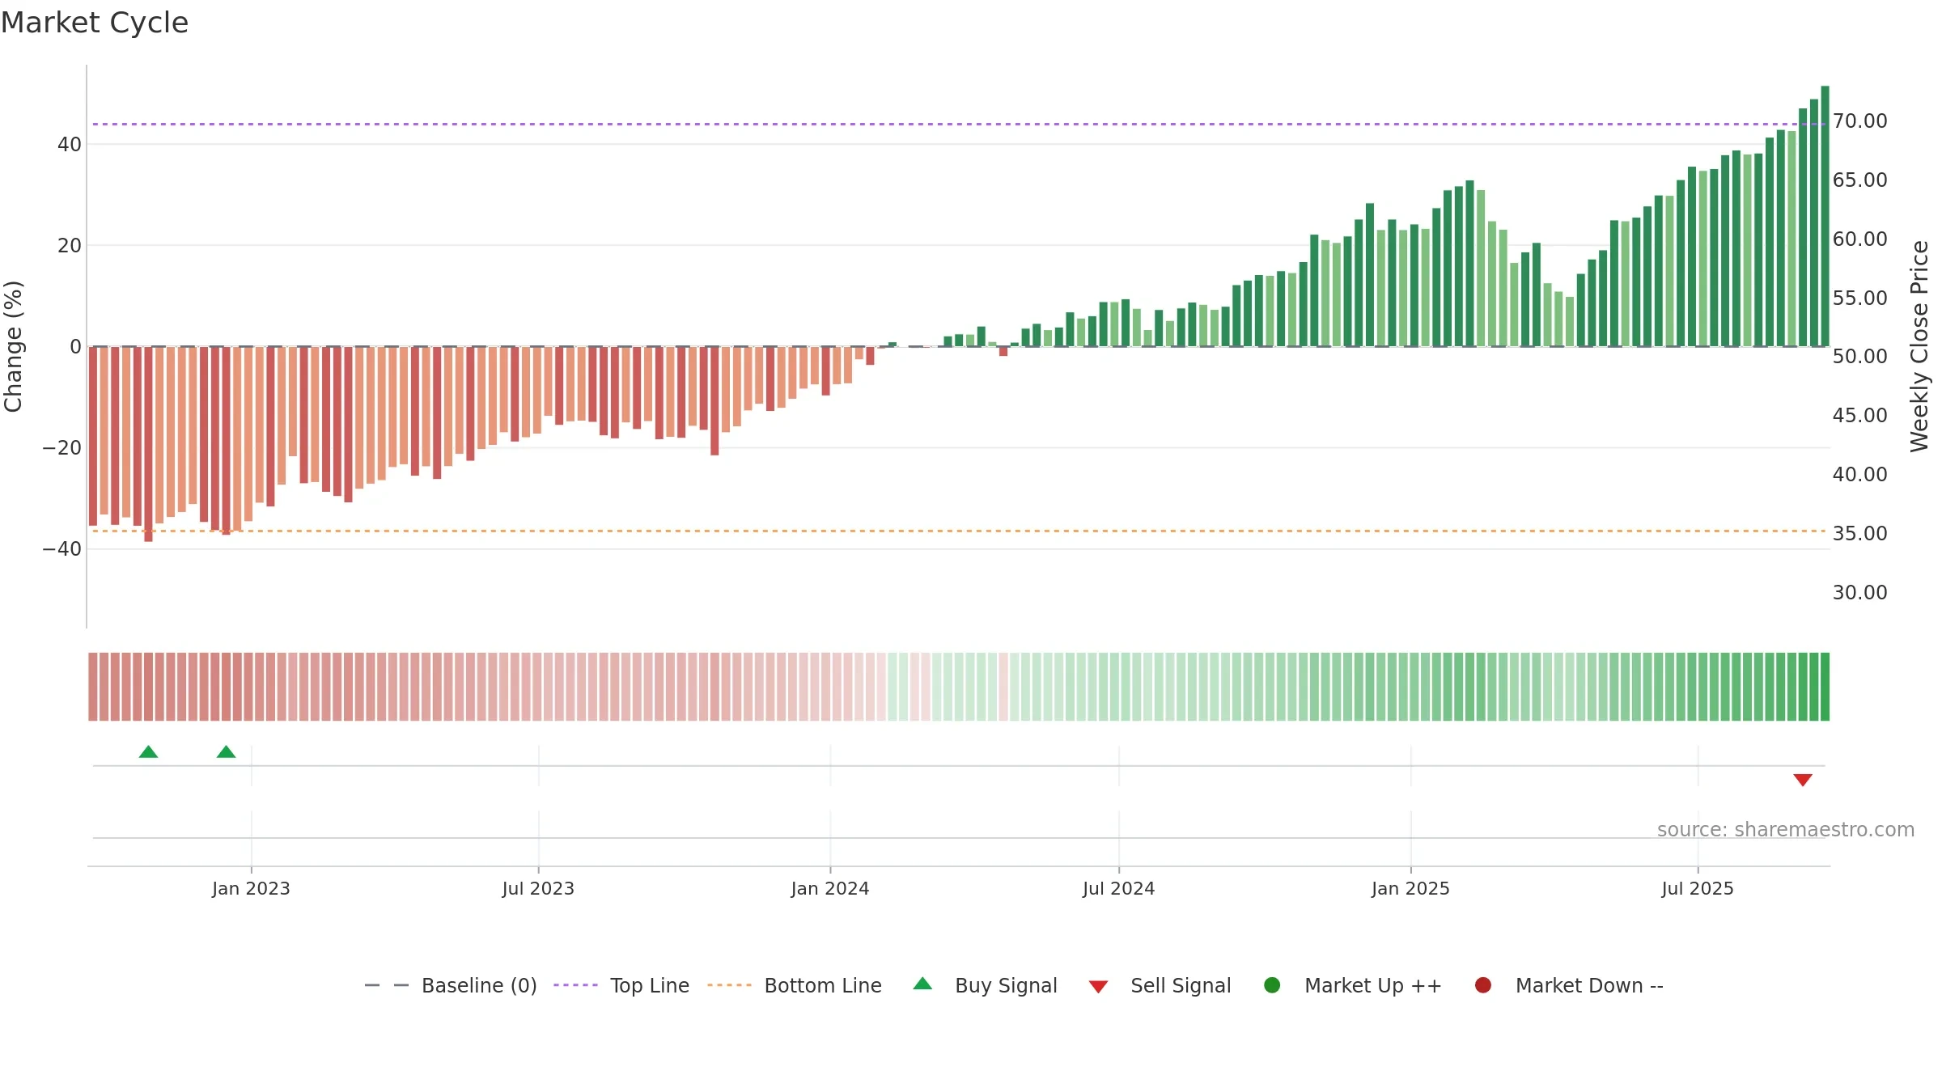The image size is (1942, 1092).
Task: Click the green Market Up circle icon
Action: coord(1272,985)
